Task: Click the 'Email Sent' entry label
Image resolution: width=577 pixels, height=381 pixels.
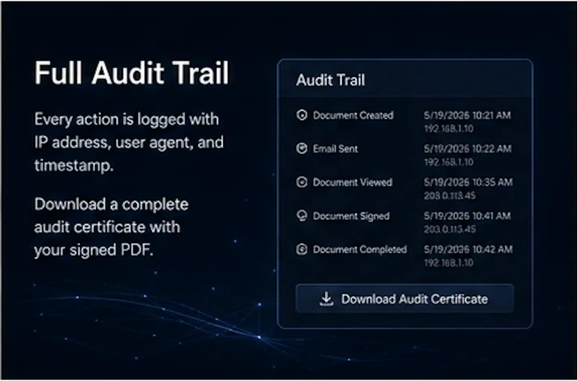Action: click(x=335, y=149)
